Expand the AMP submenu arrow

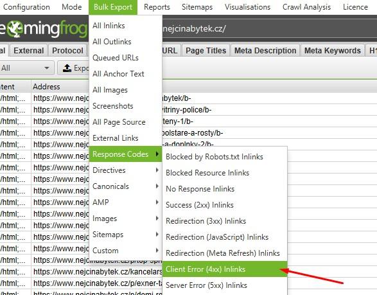tap(157, 202)
